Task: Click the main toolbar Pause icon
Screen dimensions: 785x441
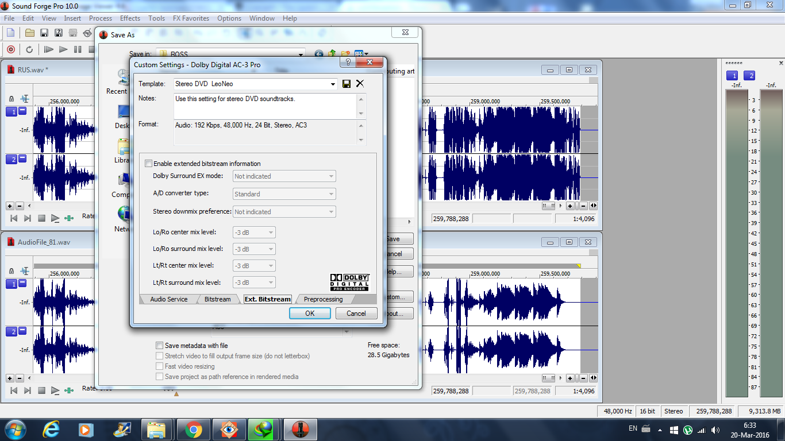Action: (78, 50)
